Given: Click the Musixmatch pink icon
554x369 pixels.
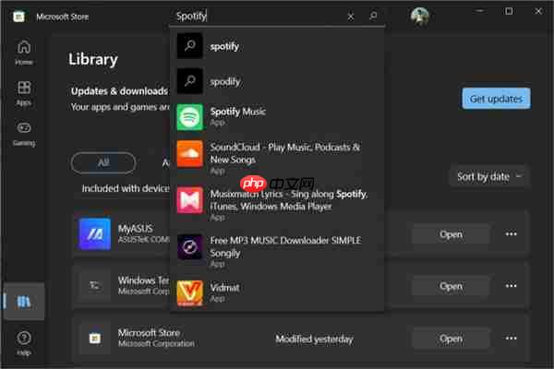Looking at the screenshot, I should 190,200.
